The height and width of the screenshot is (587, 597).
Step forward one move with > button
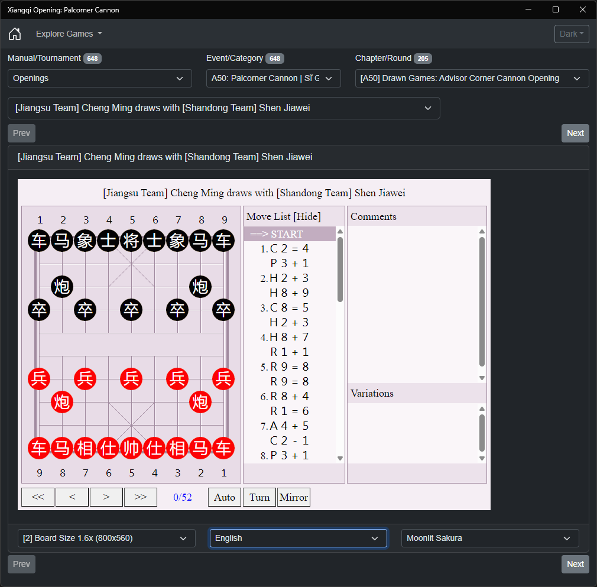pyautogui.click(x=106, y=497)
